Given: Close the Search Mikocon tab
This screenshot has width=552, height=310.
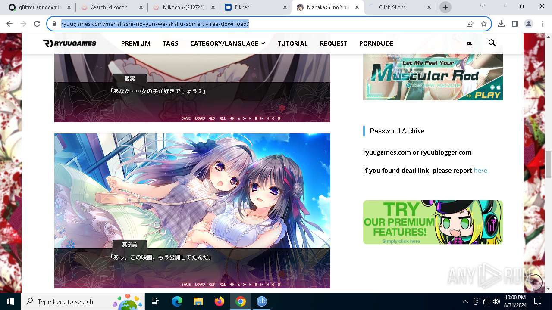Looking at the screenshot, I should tap(141, 7).
